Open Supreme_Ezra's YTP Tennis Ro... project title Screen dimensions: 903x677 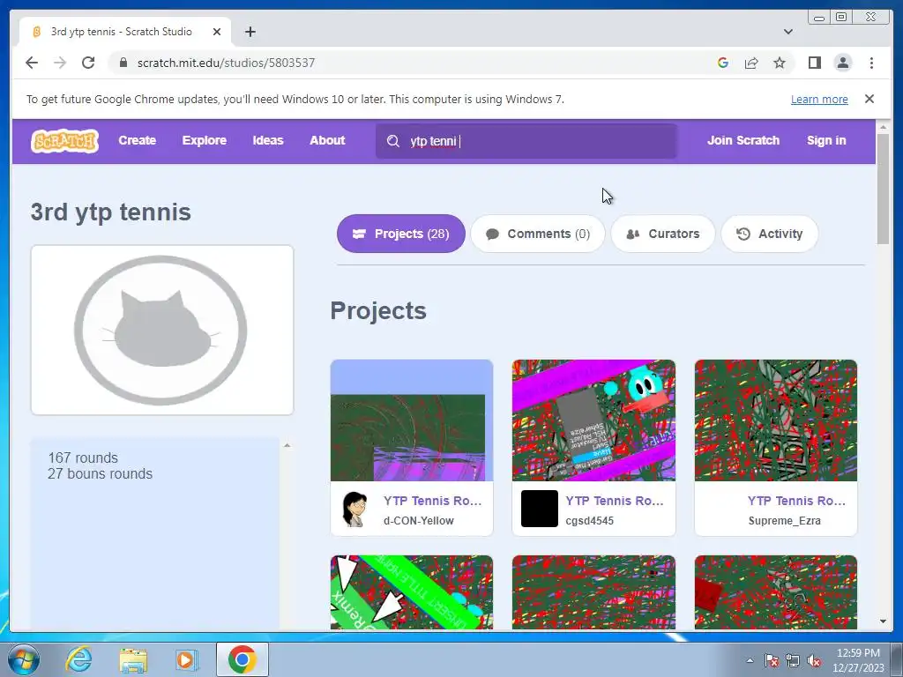(796, 501)
